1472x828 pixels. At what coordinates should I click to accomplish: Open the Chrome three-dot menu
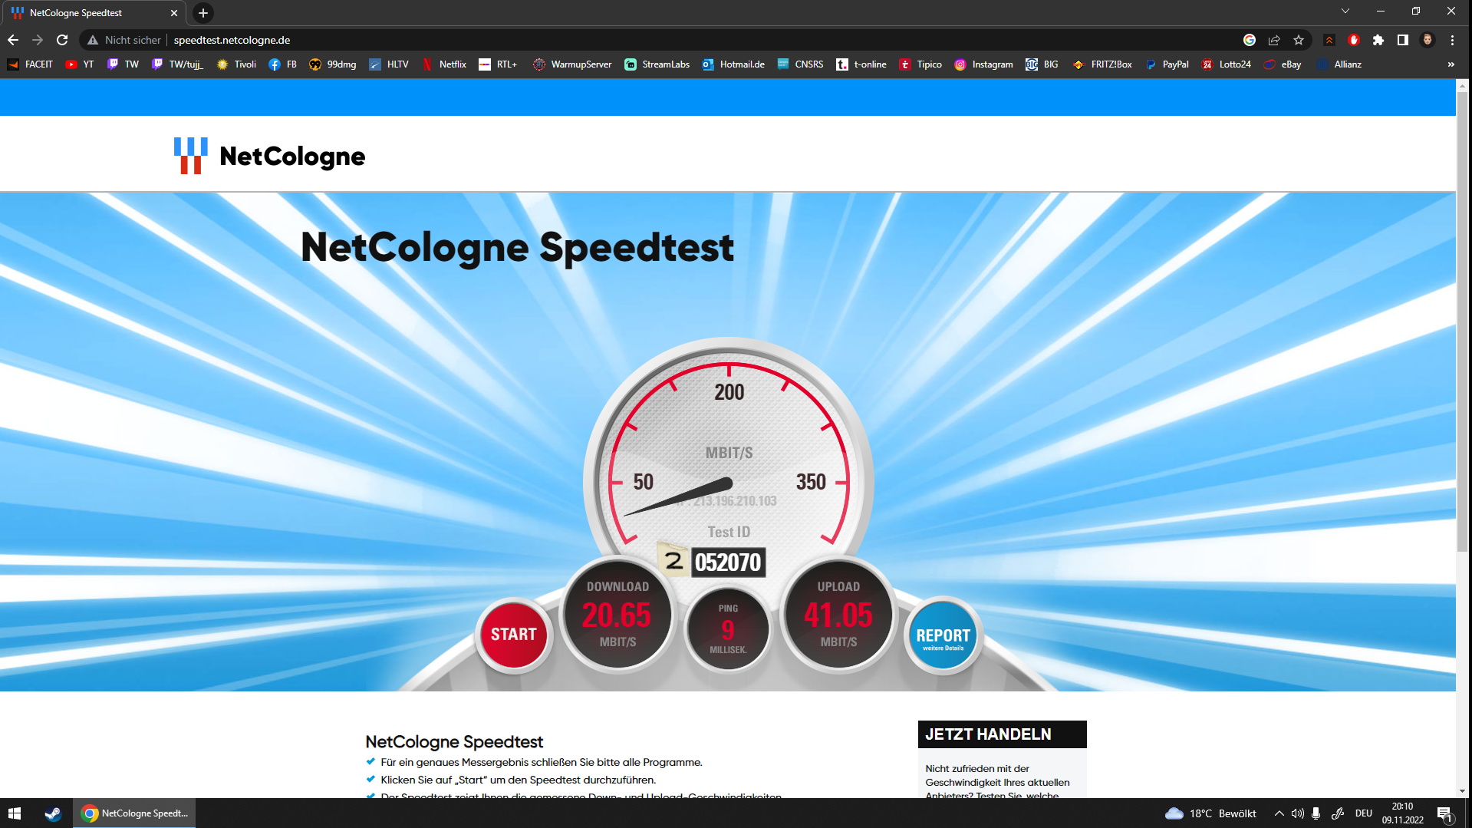pyautogui.click(x=1452, y=40)
